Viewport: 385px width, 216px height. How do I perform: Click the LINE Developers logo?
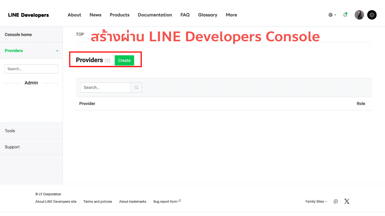(29, 15)
